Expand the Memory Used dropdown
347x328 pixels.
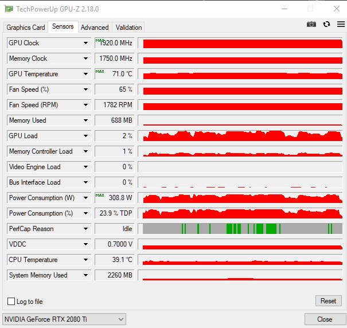85,120
